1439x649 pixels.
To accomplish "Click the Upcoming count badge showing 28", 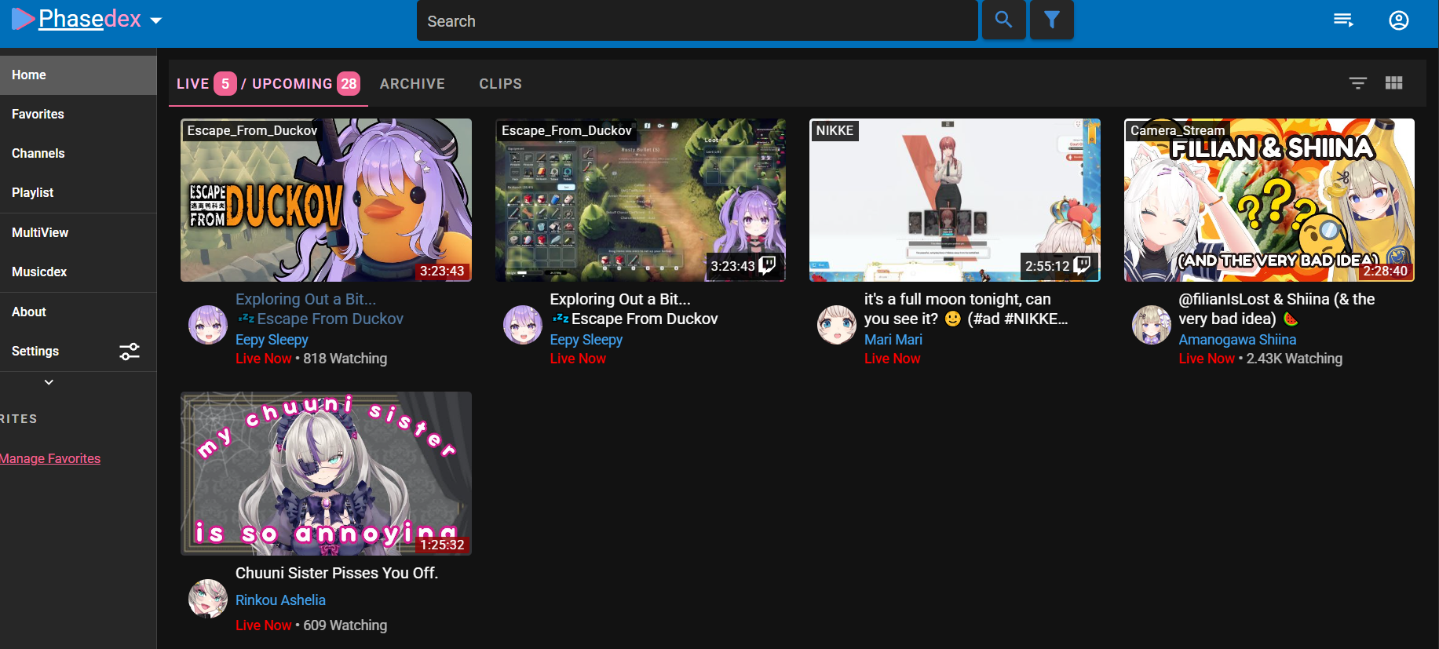I will (x=349, y=83).
